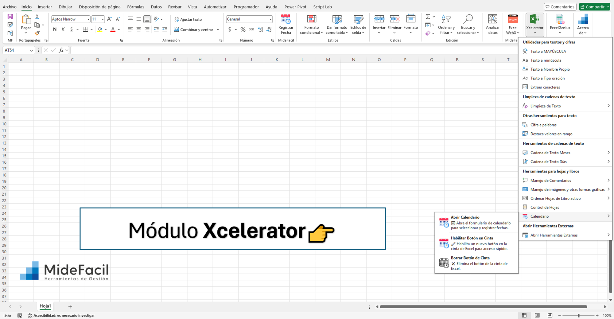This screenshot has width=614, height=319.
Task: Click Dar formato como tabla
Action: coord(337,25)
